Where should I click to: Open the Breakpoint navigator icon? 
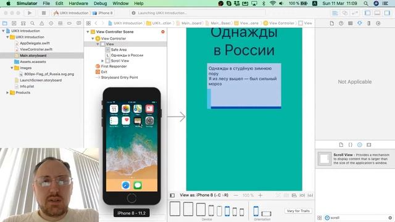pos(69,23)
